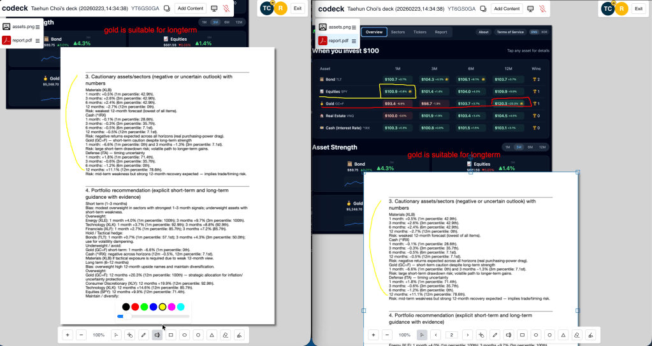Image resolution: width=652 pixels, height=346 pixels.
Task: Switch to the Sectors tab
Action: pyautogui.click(x=398, y=32)
